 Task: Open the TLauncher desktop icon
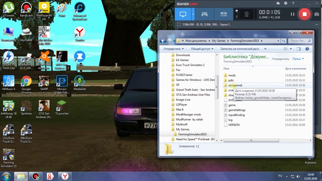pos(62,108)
